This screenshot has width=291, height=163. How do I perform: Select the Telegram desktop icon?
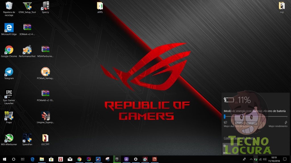9,73
